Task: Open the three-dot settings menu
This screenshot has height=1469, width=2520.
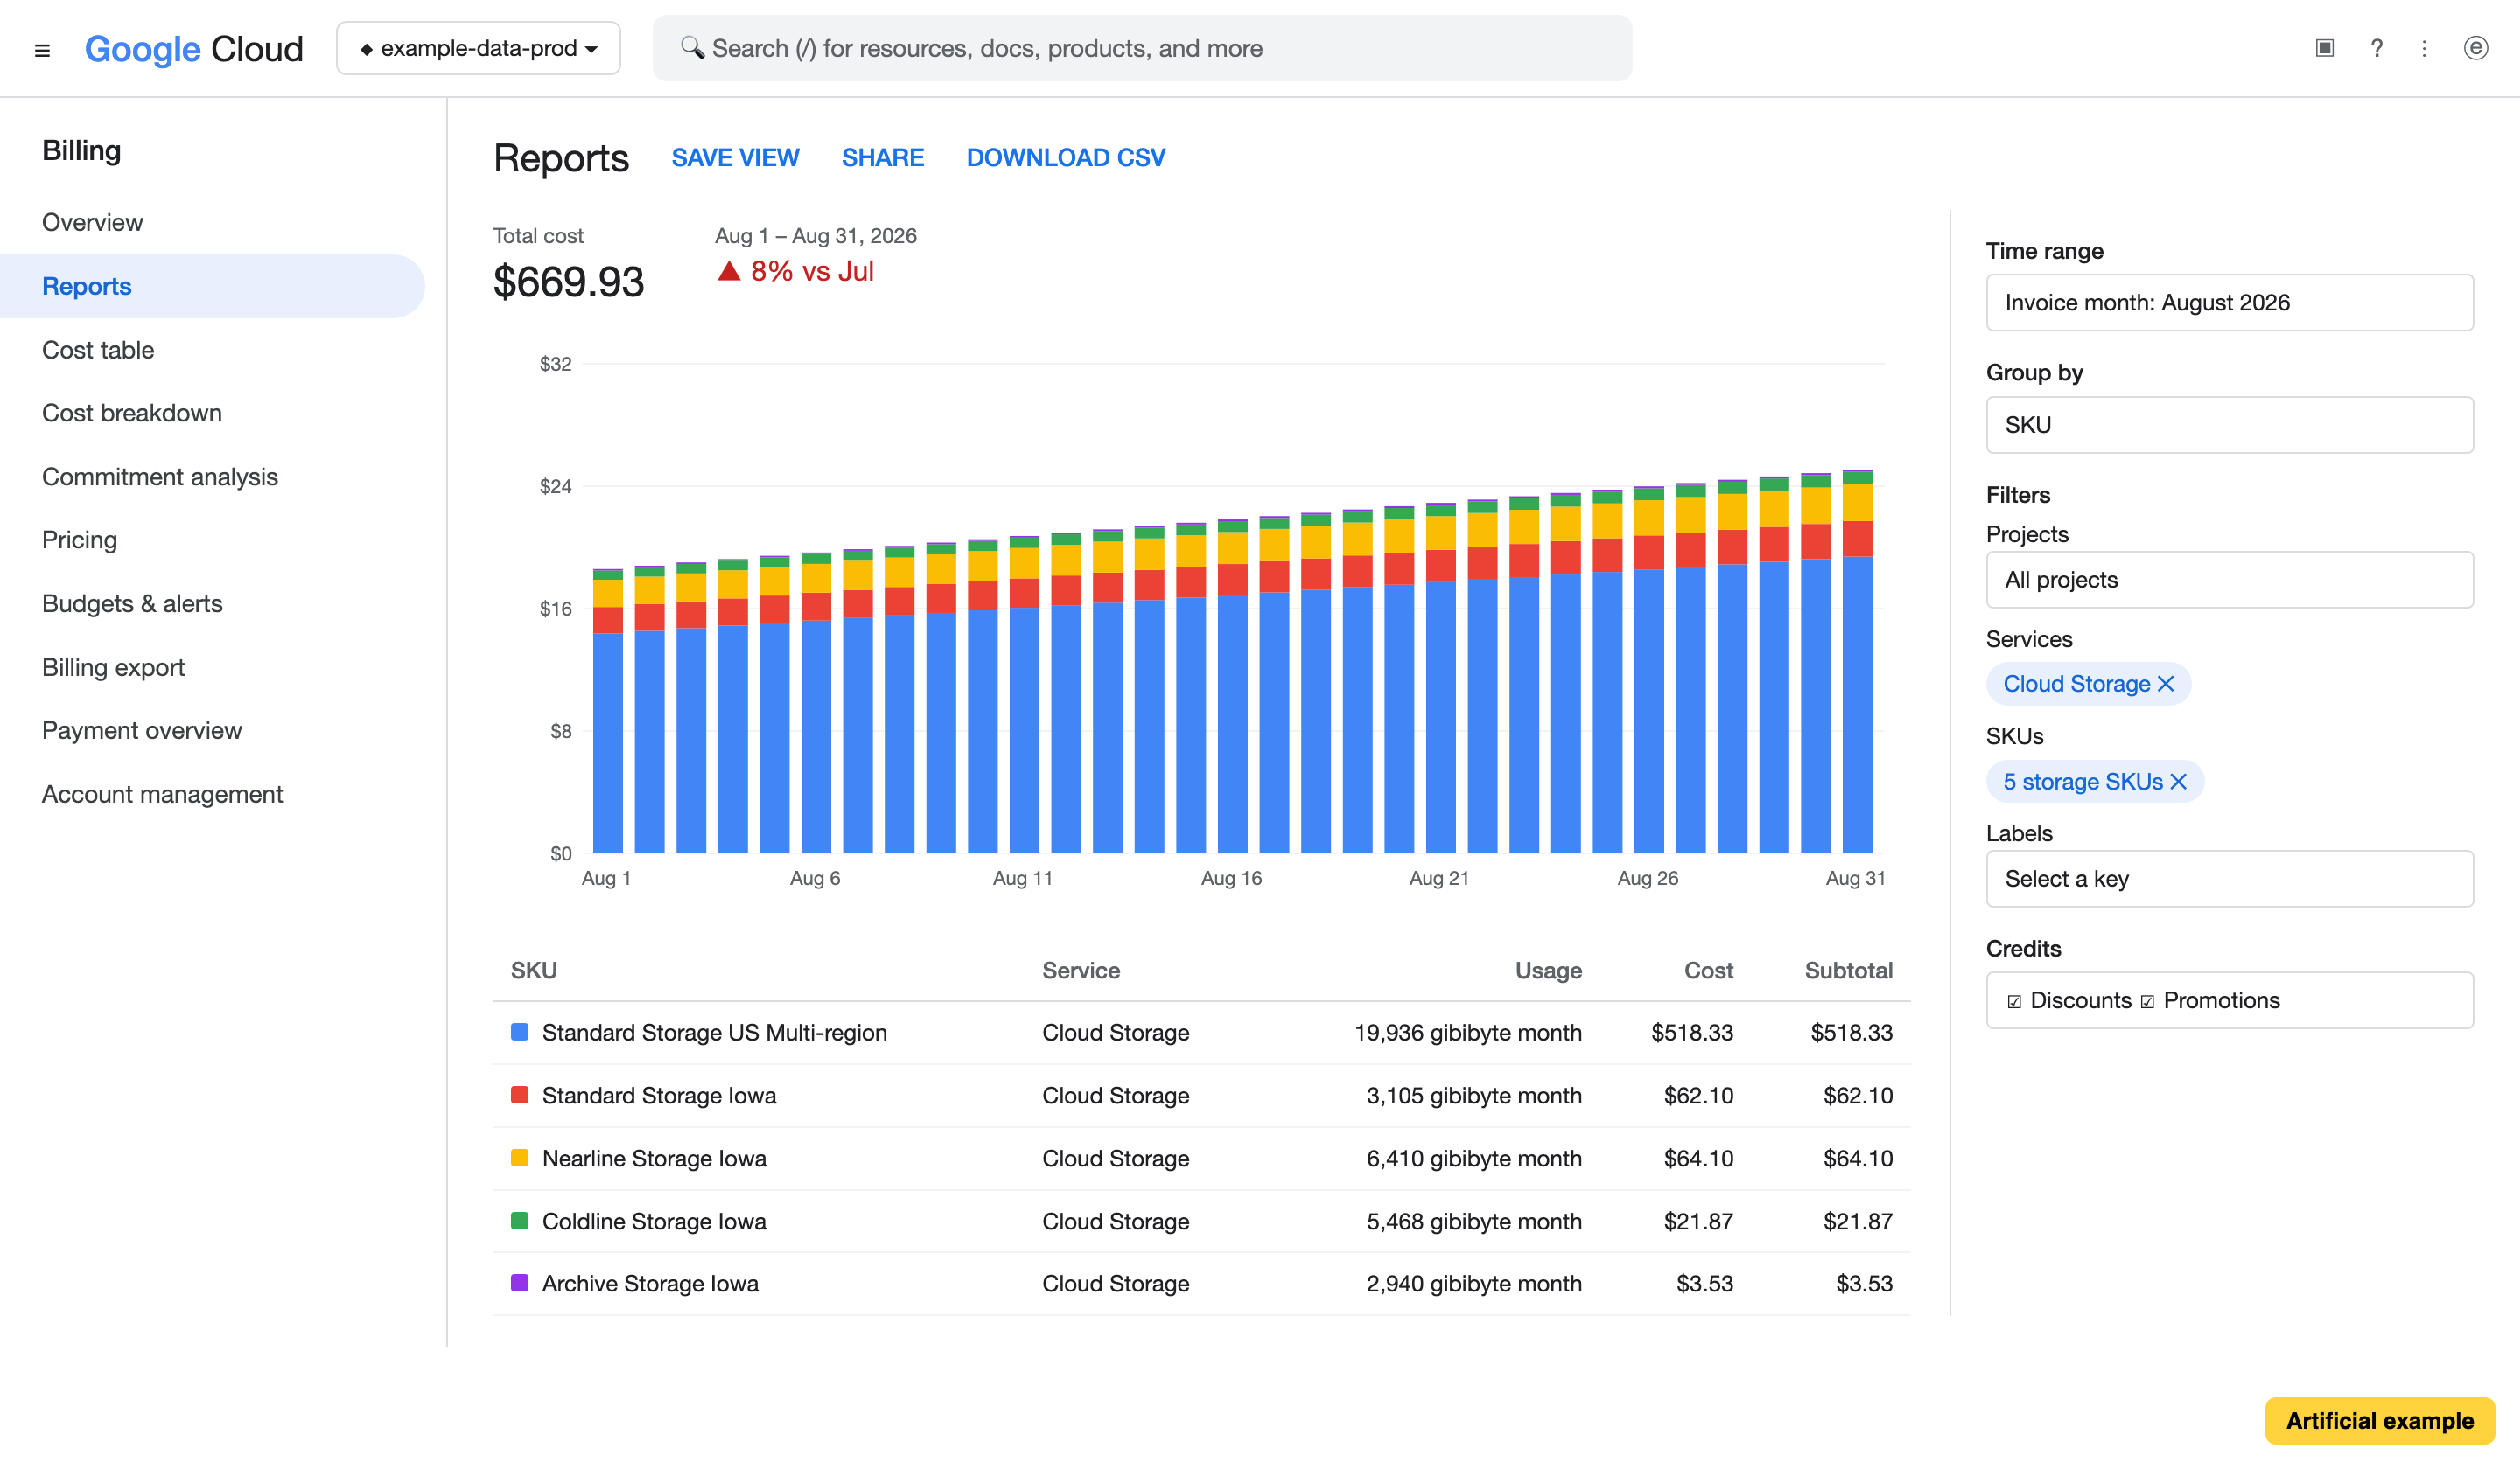Action: click(x=2424, y=48)
